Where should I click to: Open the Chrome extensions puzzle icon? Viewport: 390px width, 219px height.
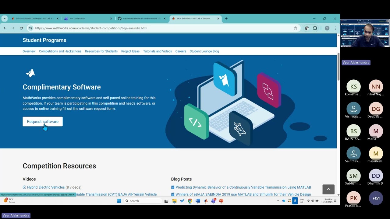(315, 28)
